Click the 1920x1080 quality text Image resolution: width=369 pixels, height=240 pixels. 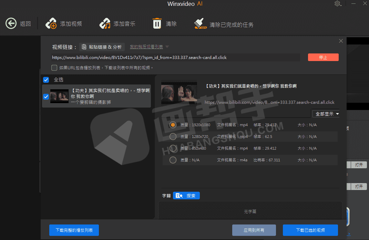[195, 125]
